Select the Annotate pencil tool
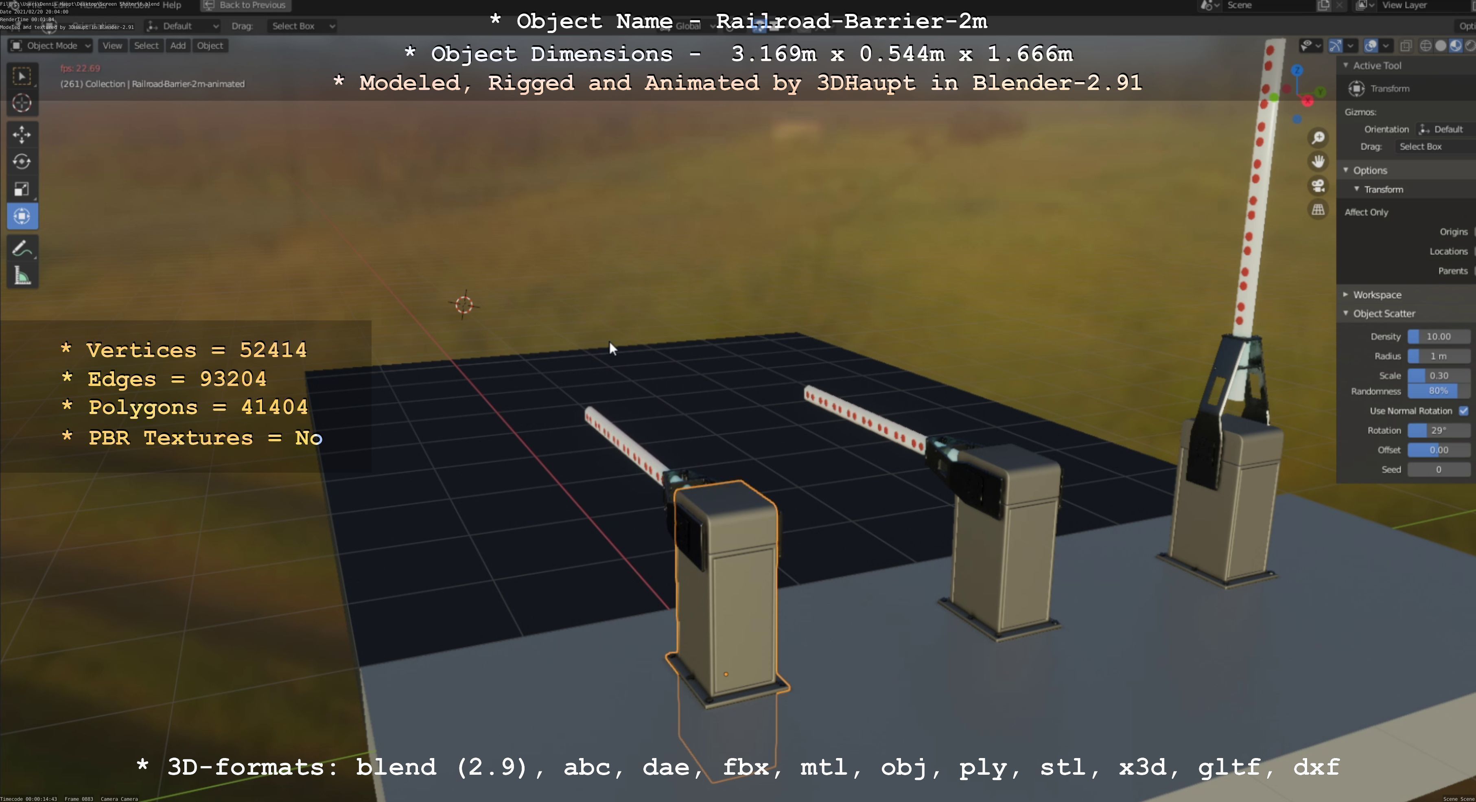Image resolution: width=1476 pixels, height=802 pixels. click(x=22, y=249)
